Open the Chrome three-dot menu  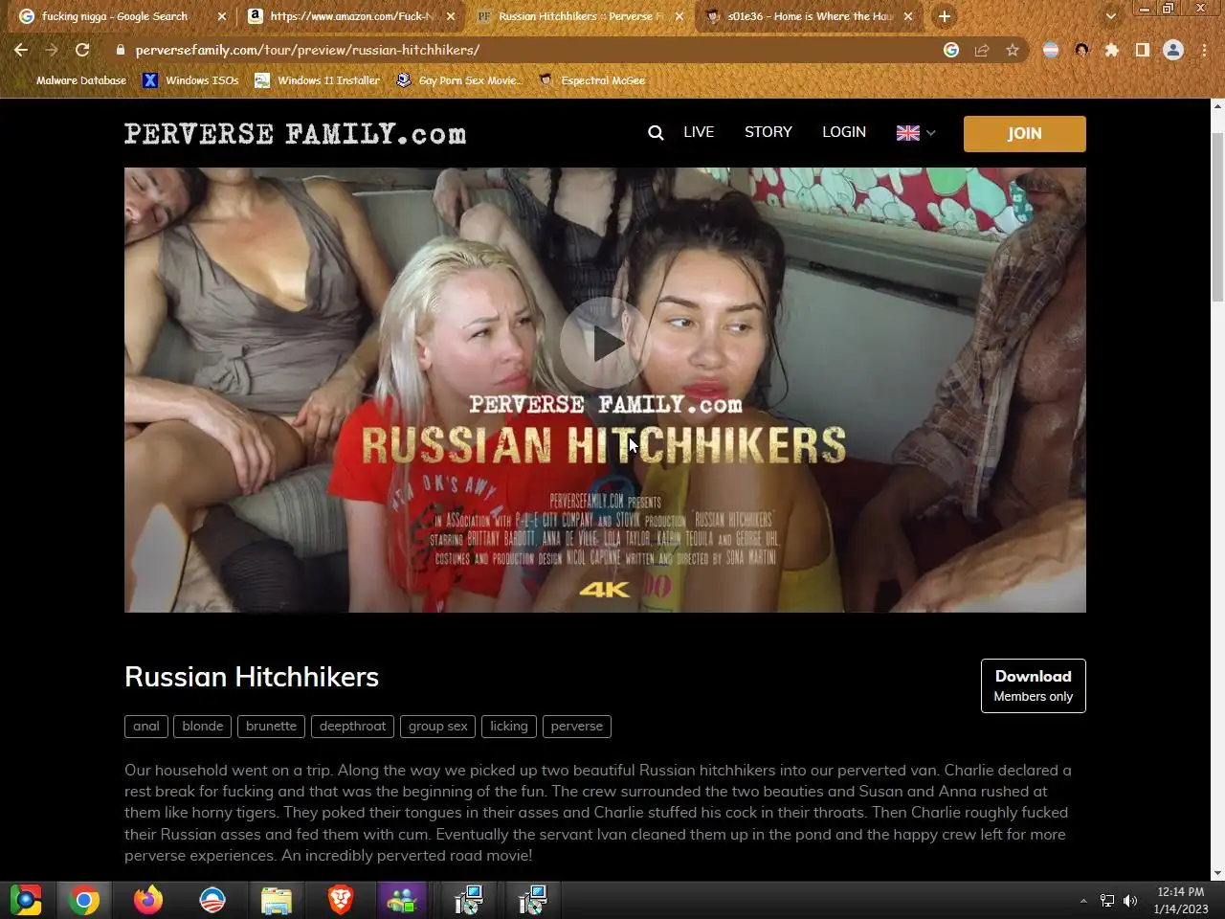(1204, 50)
